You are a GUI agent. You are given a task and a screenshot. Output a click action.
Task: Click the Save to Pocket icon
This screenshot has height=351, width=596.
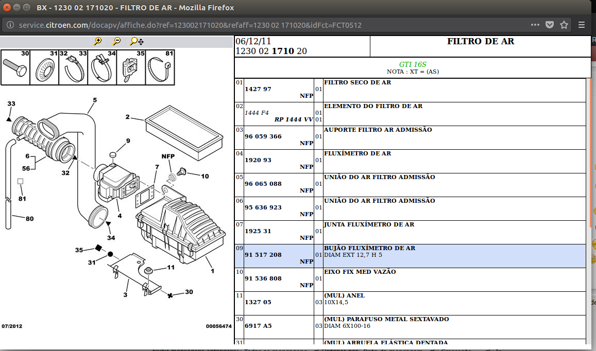pyautogui.click(x=550, y=25)
